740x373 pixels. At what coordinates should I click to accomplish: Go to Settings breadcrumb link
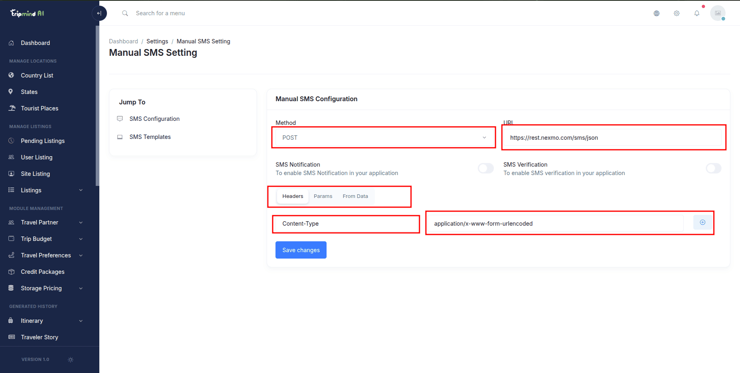coord(157,41)
